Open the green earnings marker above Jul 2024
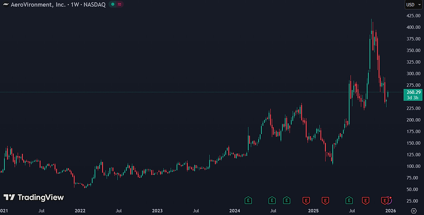424x215 pixels. [x=272, y=200]
